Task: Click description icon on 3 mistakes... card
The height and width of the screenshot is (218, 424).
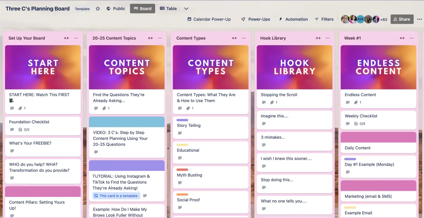Action: click(264, 145)
